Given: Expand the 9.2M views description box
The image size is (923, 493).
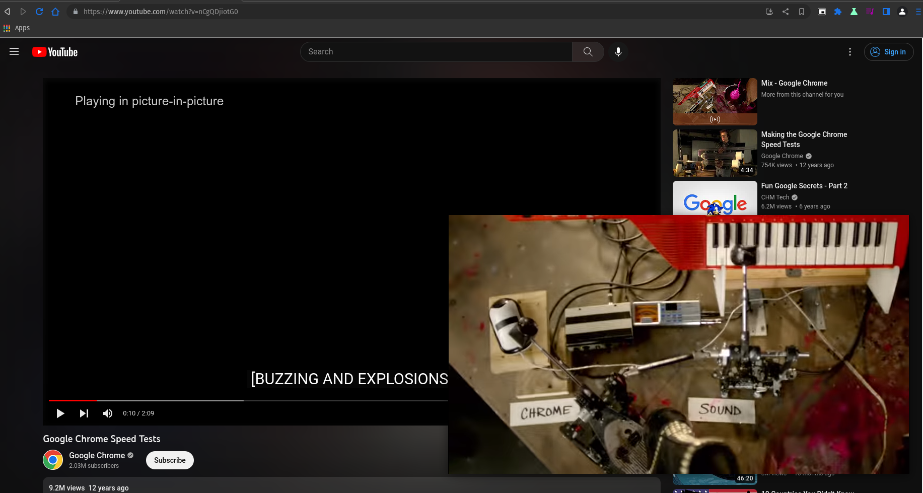Looking at the screenshot, I should (351, 485).
